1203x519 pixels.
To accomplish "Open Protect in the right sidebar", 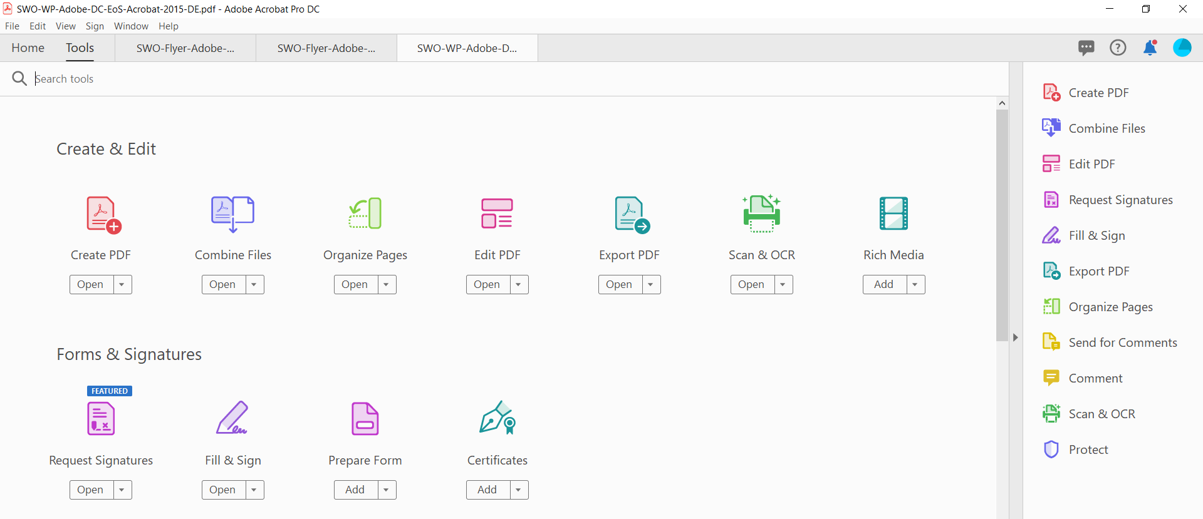I will (x=1088, y=450).
